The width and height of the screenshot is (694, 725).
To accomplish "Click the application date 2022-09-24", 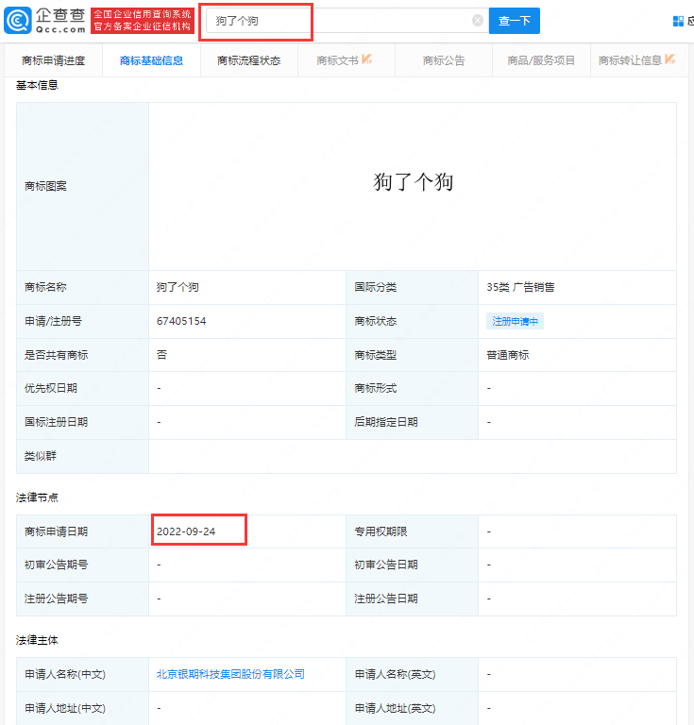I will [186, 531].
